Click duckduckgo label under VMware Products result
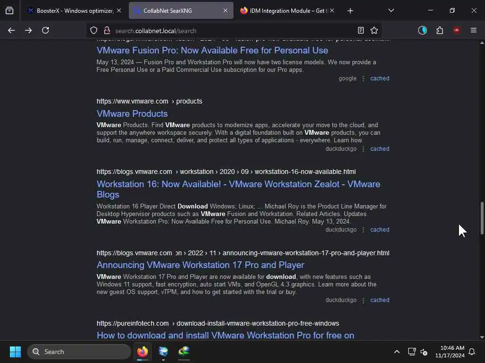The height and width of the screenshot is (363, 485). [341, 149]
